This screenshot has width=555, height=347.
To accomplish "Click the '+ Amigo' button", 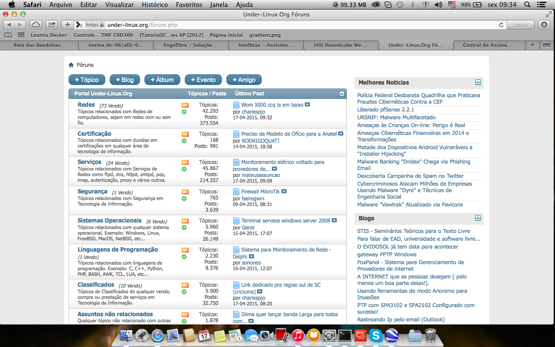I will click(244, 80).
